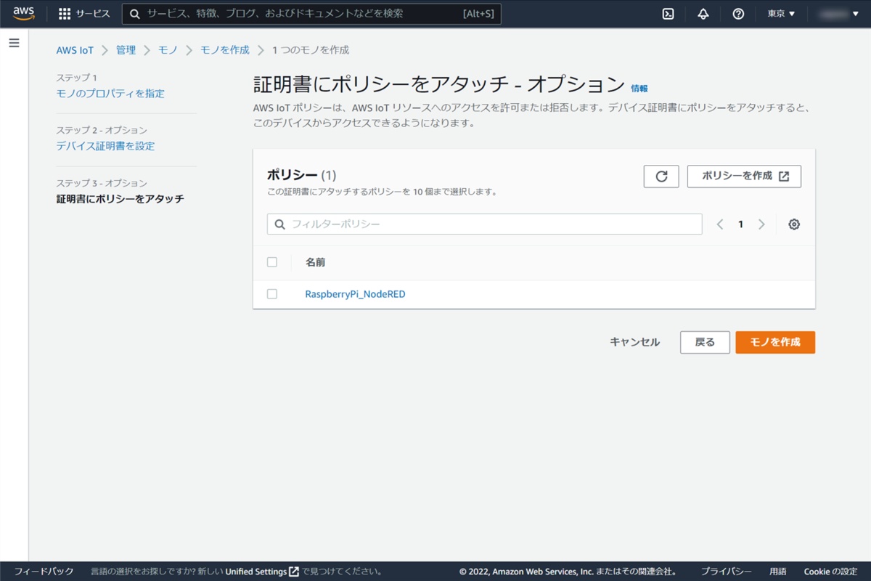Select all policies header checkbox
Viewport: 871px width, 581px height.
[x=272, y=262]
